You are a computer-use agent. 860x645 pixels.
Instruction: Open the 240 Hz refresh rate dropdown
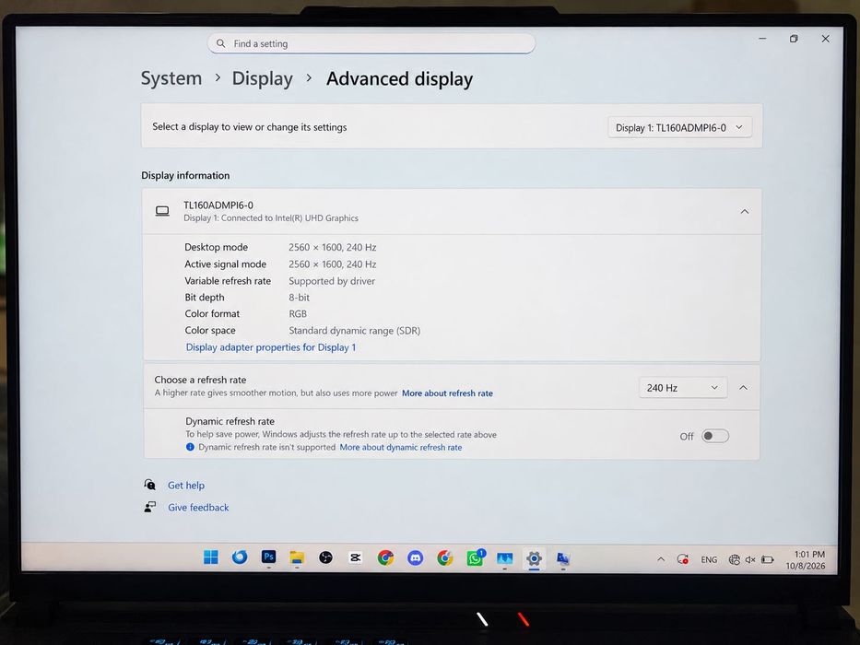[683, 388]
